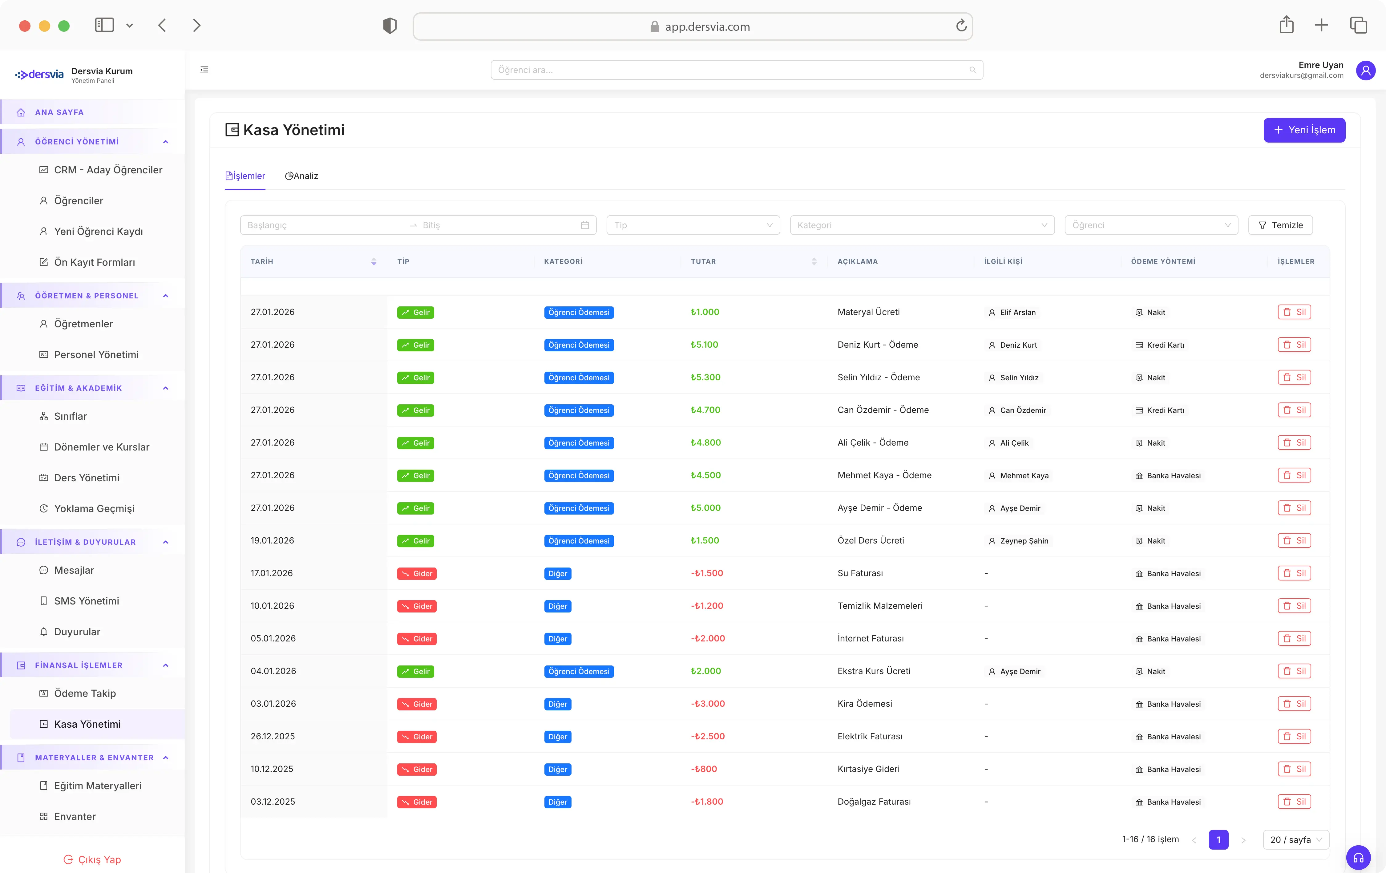Viewport: 1386px width, 873px height.
Task: Click the headset support chat button
Action: [1358, 858]
